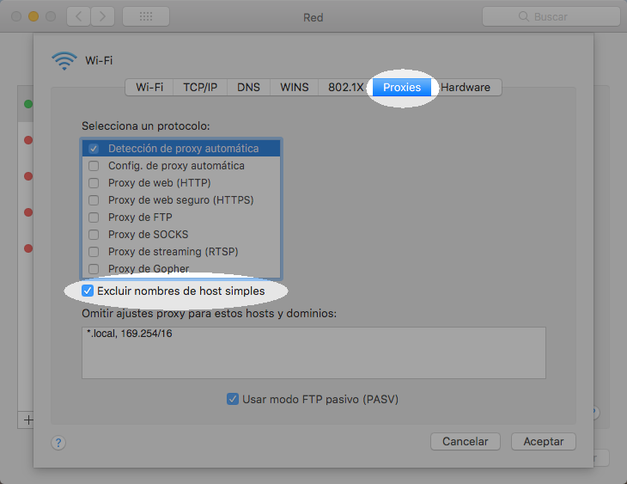Go back with the toolbar arrow
627x484 pixels.
(78, 16)
